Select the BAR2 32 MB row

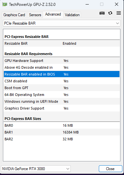click(62, 139)
